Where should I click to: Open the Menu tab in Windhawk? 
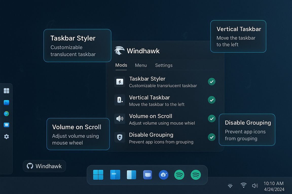[141, 65]
